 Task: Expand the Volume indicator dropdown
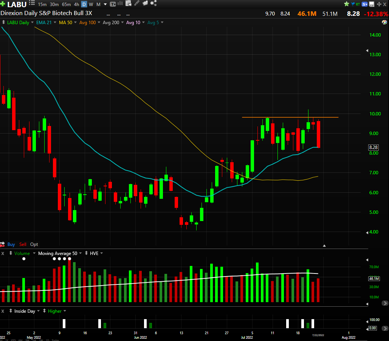(34, 253)
